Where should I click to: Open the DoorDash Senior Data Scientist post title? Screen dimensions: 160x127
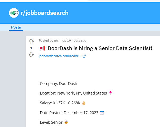point(100,48)
